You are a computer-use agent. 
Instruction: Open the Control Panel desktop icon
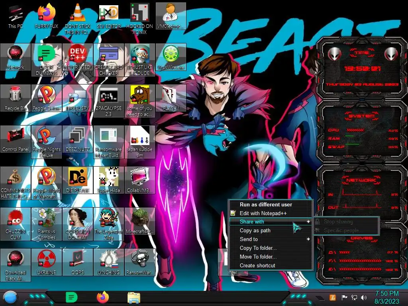pyautogui.click(x=16, y=139)
